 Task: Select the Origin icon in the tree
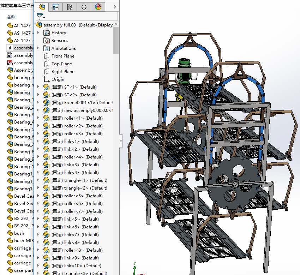(x=47, y=79)
